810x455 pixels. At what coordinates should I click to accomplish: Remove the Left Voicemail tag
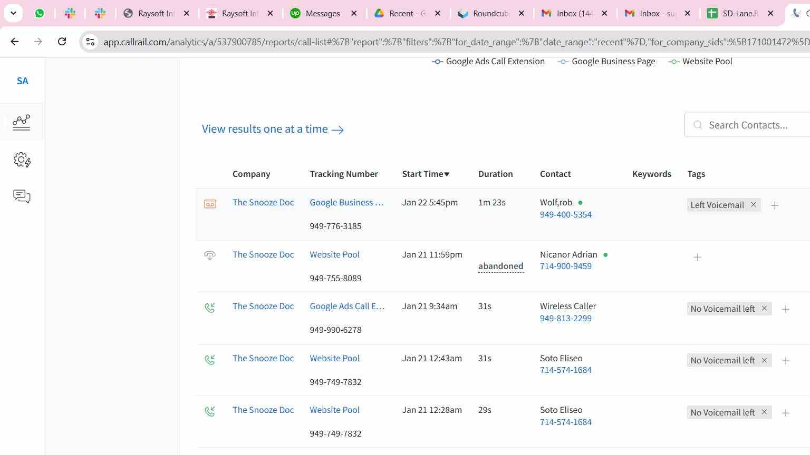tap(753, 205)
